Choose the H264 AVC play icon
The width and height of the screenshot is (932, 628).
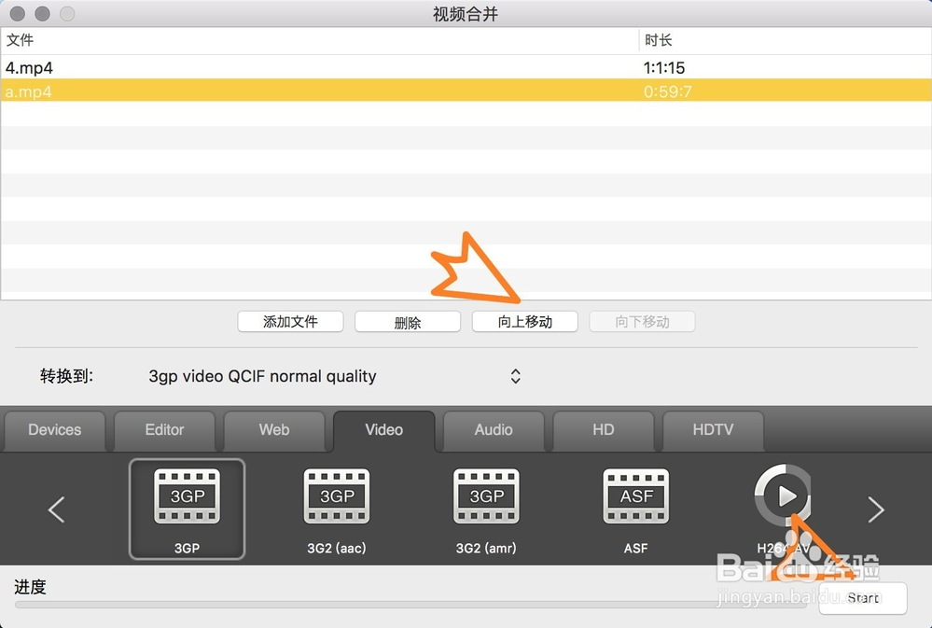click(783, 495)
